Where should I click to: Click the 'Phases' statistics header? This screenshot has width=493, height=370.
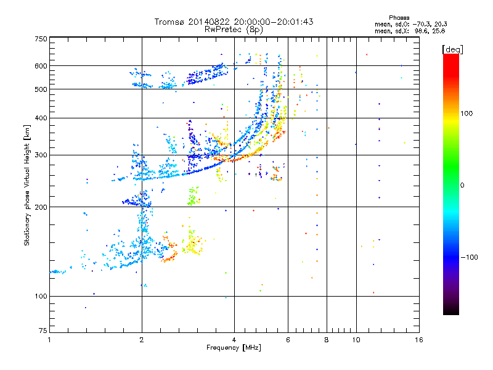[x=399, y=18]
